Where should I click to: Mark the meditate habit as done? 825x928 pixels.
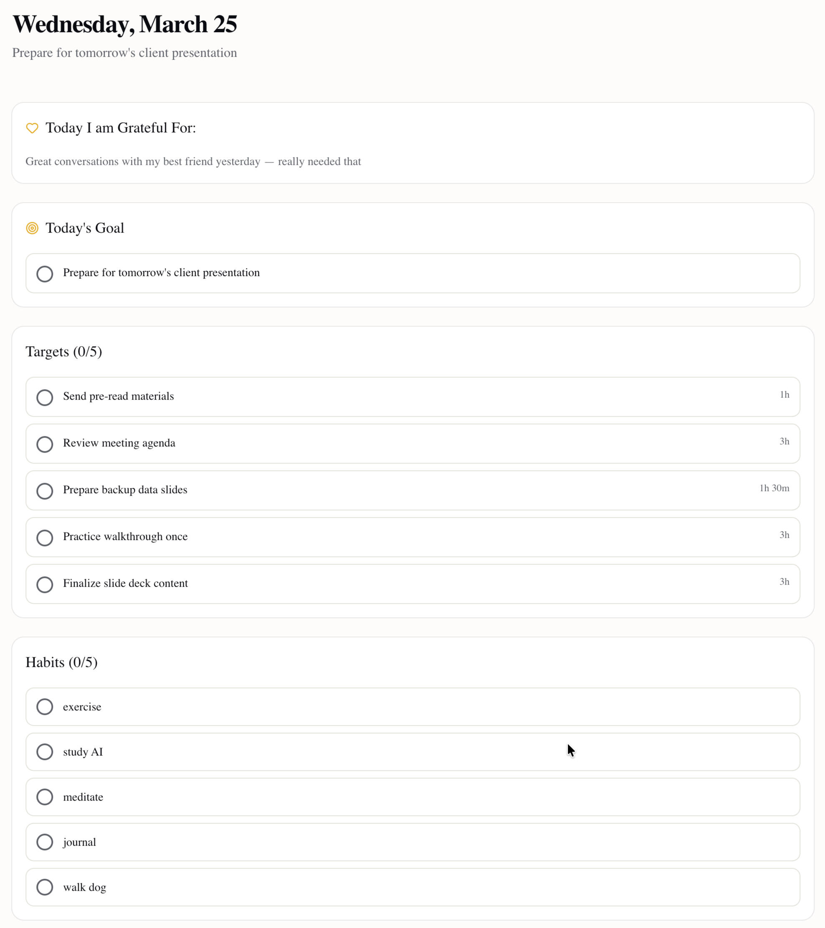45,796
